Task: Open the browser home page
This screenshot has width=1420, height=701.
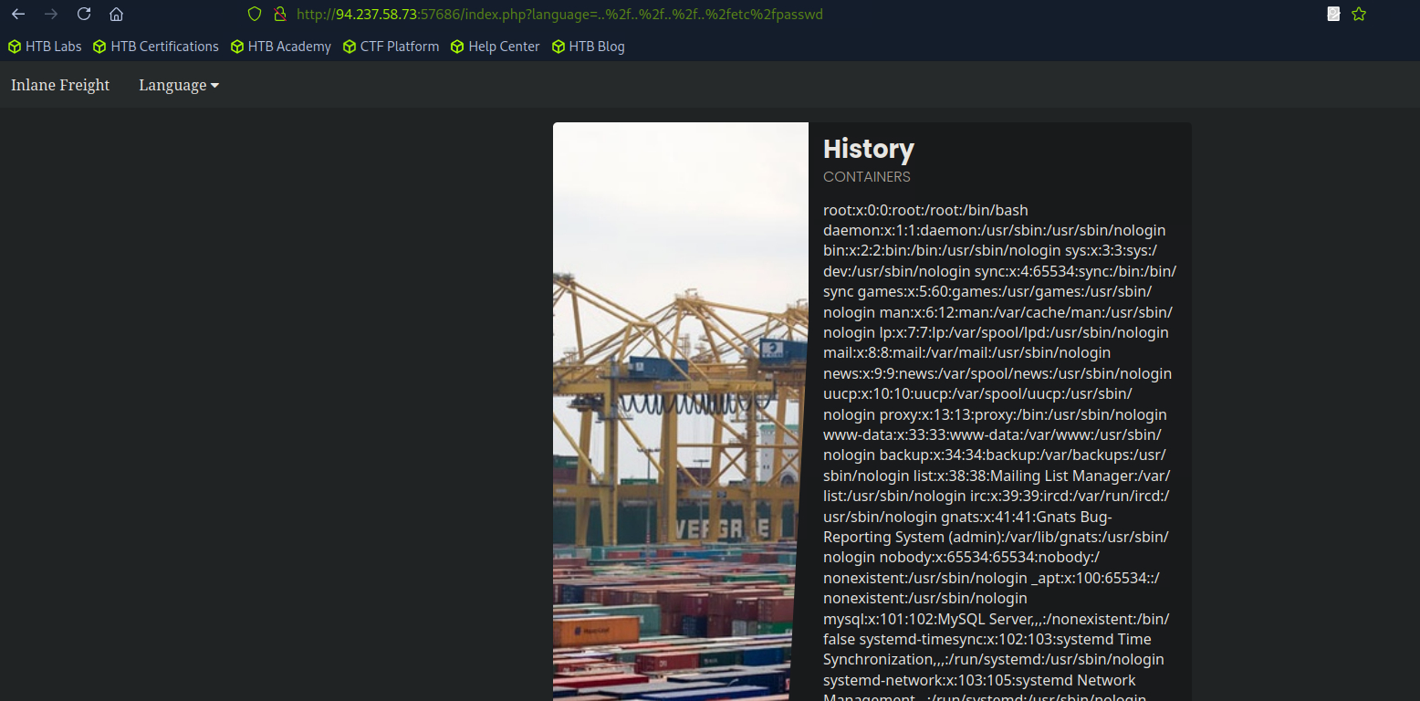Action: point(116,14)
